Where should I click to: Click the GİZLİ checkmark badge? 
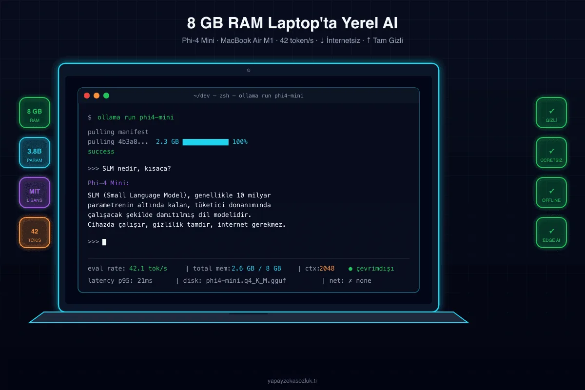(551, 113)
